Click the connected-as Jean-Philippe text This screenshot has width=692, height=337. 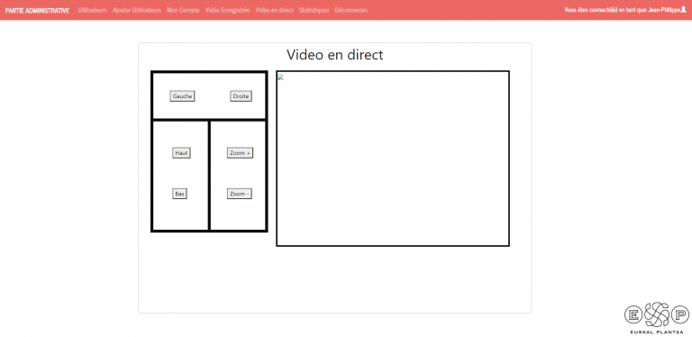click(x=623, y=10)
